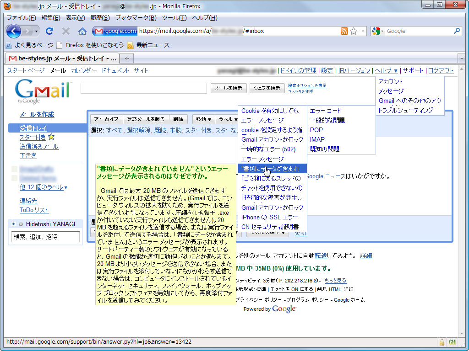
Task: Click the Google search magnifier icon
Action: point(458,31)
